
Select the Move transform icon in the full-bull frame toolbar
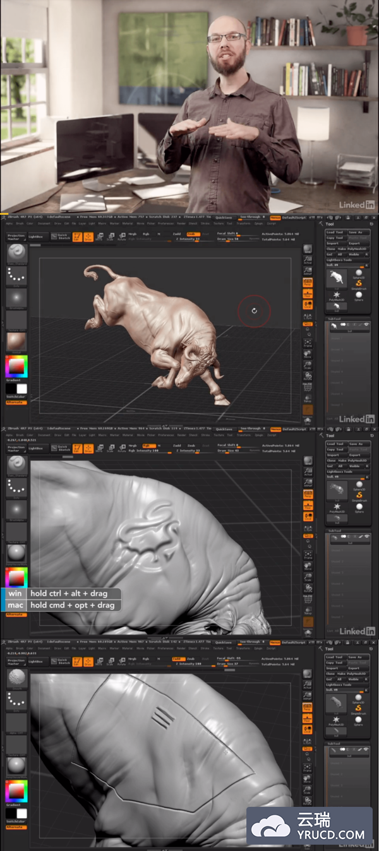pyautogui.click(x=99, y=237)
